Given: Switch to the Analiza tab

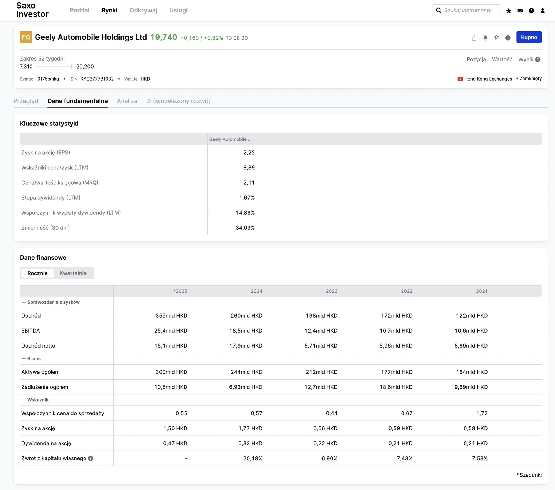Looking at the screenshot, I should [127, 101].
